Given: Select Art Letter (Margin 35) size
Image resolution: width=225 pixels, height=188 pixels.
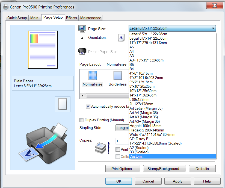Looking at the screenshot, I should pos(172,108).
